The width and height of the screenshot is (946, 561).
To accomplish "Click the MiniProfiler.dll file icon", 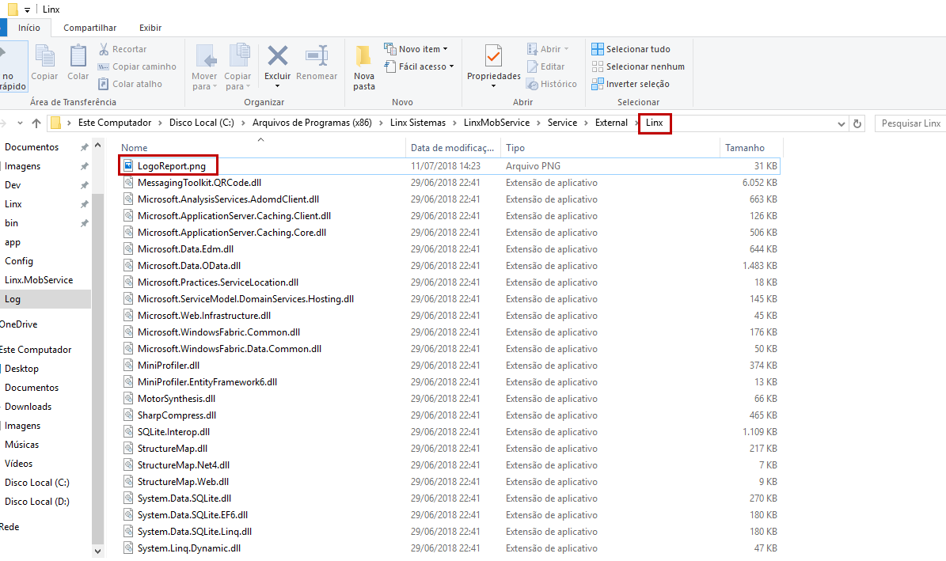I will 128,365.
